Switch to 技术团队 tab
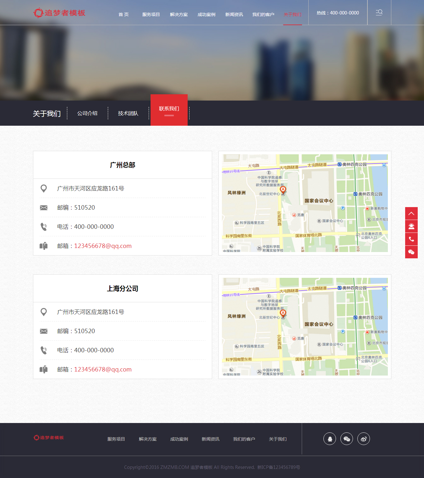This screenshot has height=478, width=424. [x=128, y=113]
